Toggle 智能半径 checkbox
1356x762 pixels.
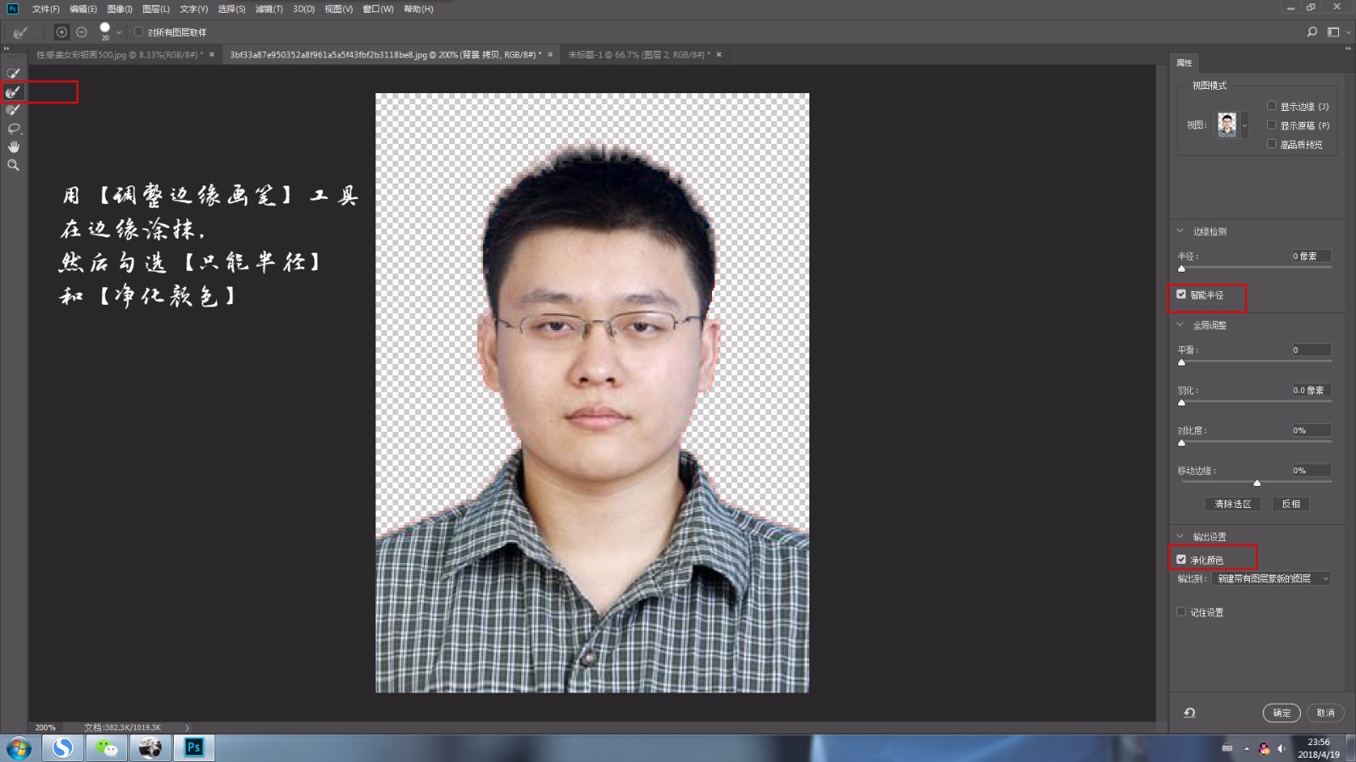(x=1181, y=295)
